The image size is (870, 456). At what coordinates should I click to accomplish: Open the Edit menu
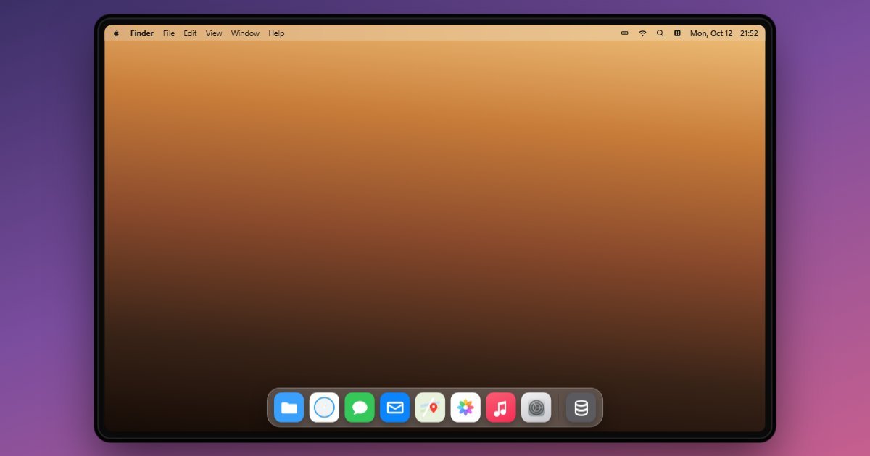click(190, 33)
